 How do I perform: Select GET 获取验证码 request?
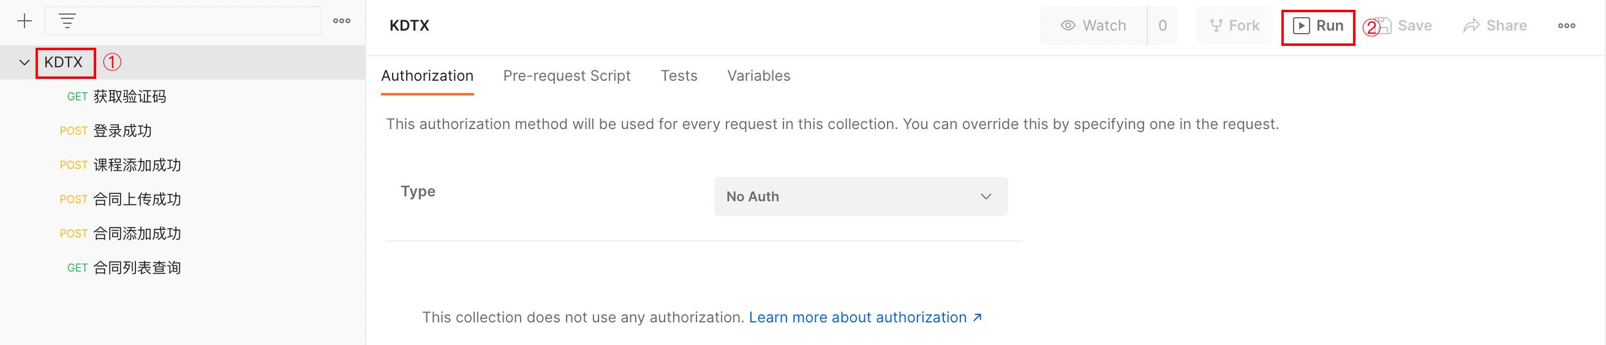click(x=129, y=97)
